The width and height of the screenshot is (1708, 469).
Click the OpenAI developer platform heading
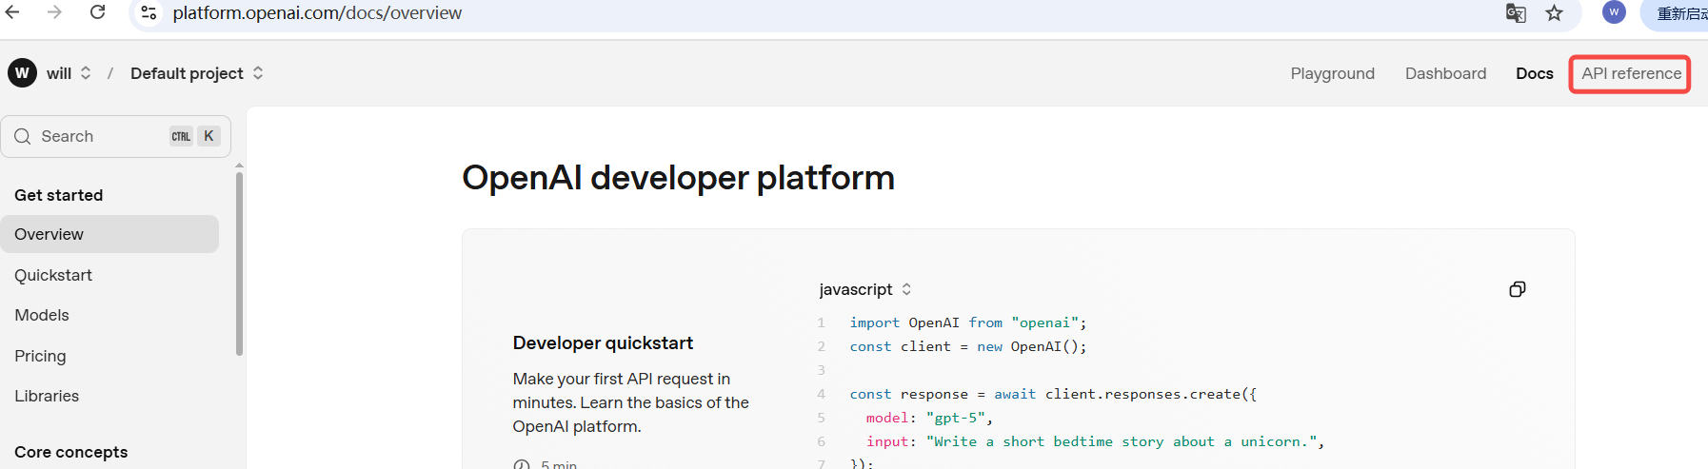coord(678,178)
